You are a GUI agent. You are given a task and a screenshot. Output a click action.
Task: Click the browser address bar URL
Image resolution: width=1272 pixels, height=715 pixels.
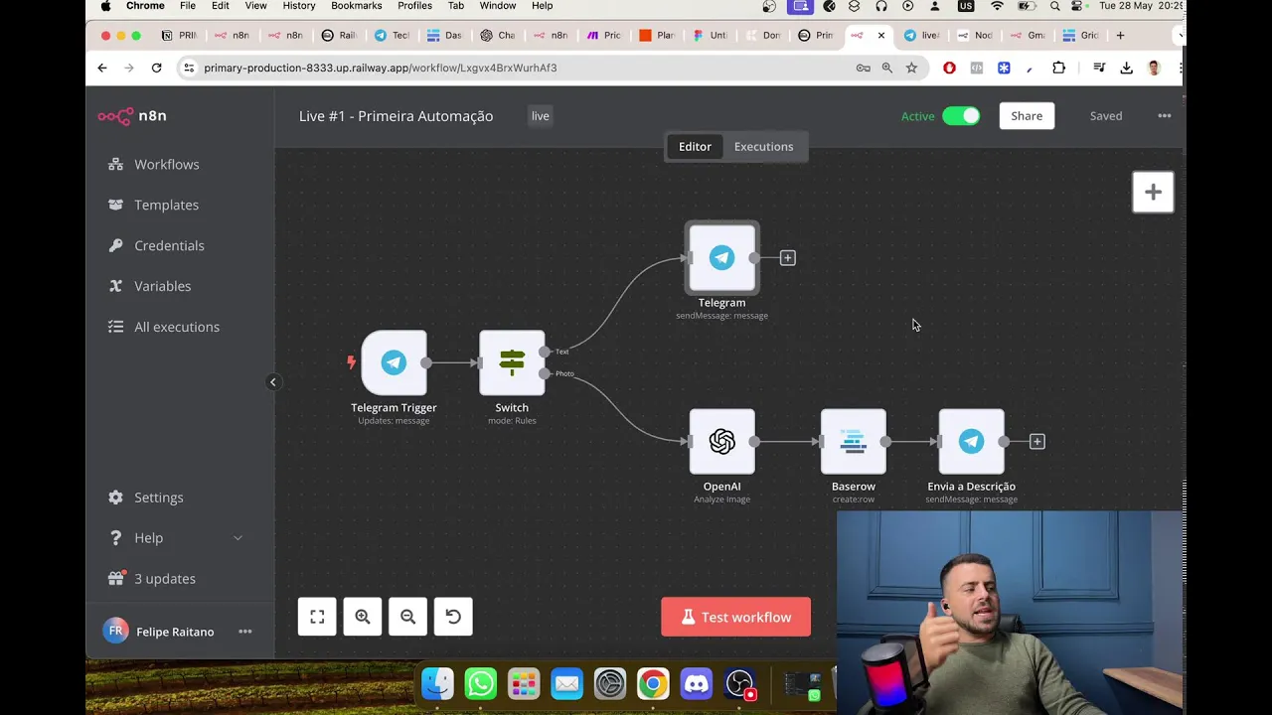point(380,68)
